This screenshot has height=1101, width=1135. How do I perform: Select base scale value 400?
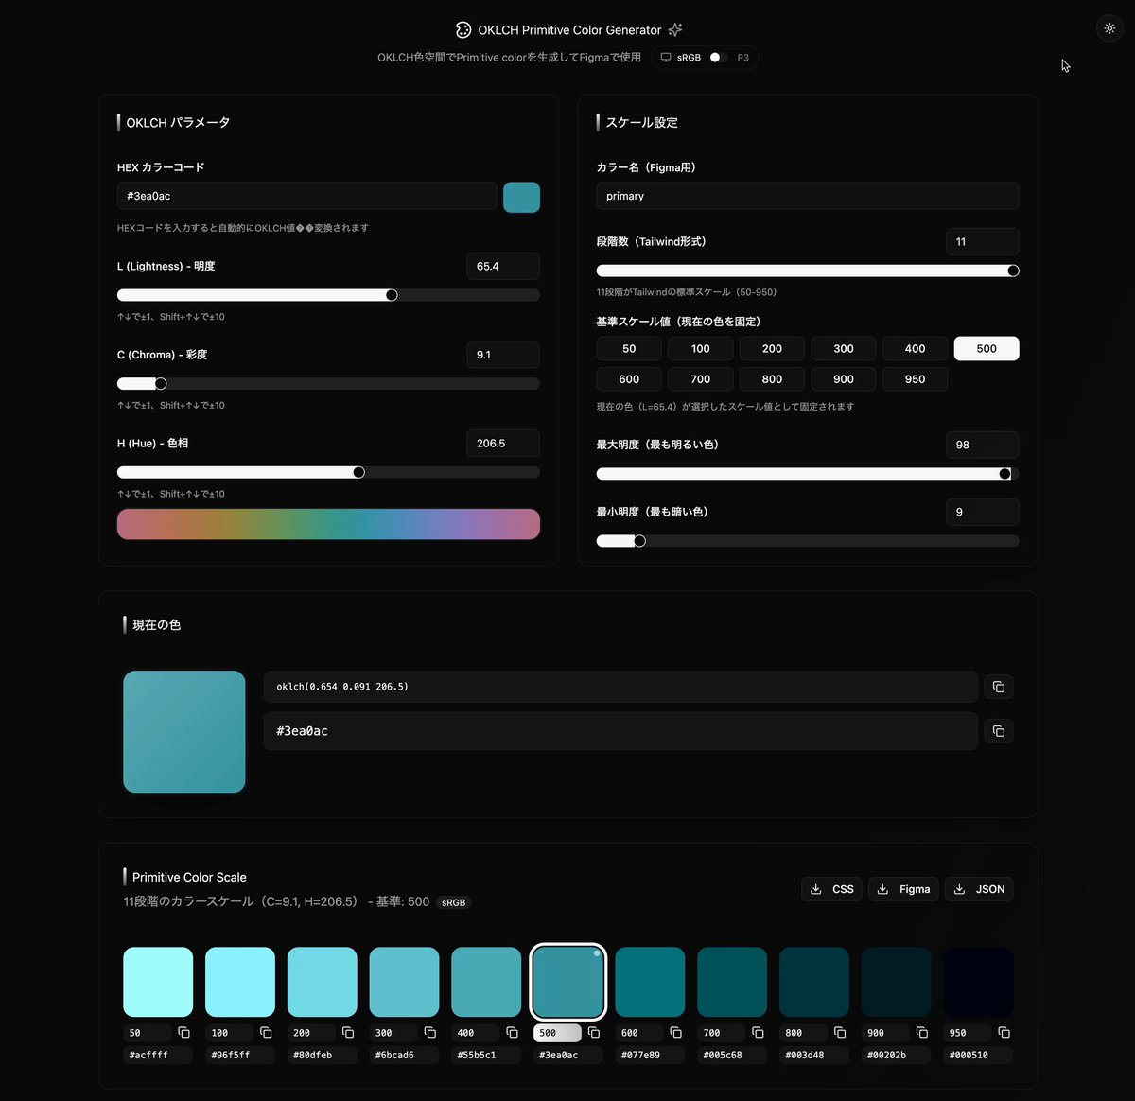click(915, 349)
